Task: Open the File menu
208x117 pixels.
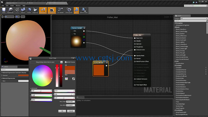Action: click(3, 5)
